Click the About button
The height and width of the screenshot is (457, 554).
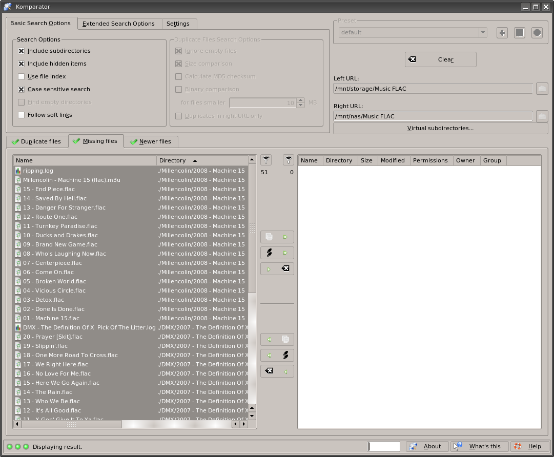tap(427, 446)
